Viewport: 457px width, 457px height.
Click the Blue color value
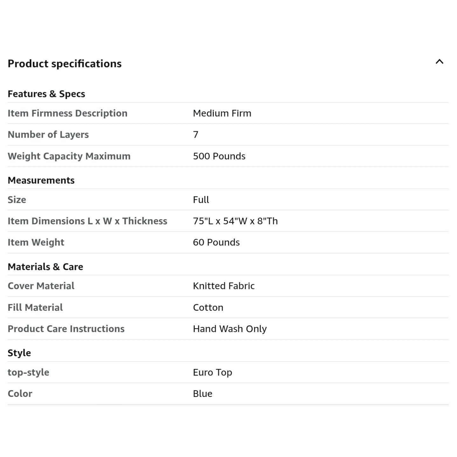(x=203, y=394)
